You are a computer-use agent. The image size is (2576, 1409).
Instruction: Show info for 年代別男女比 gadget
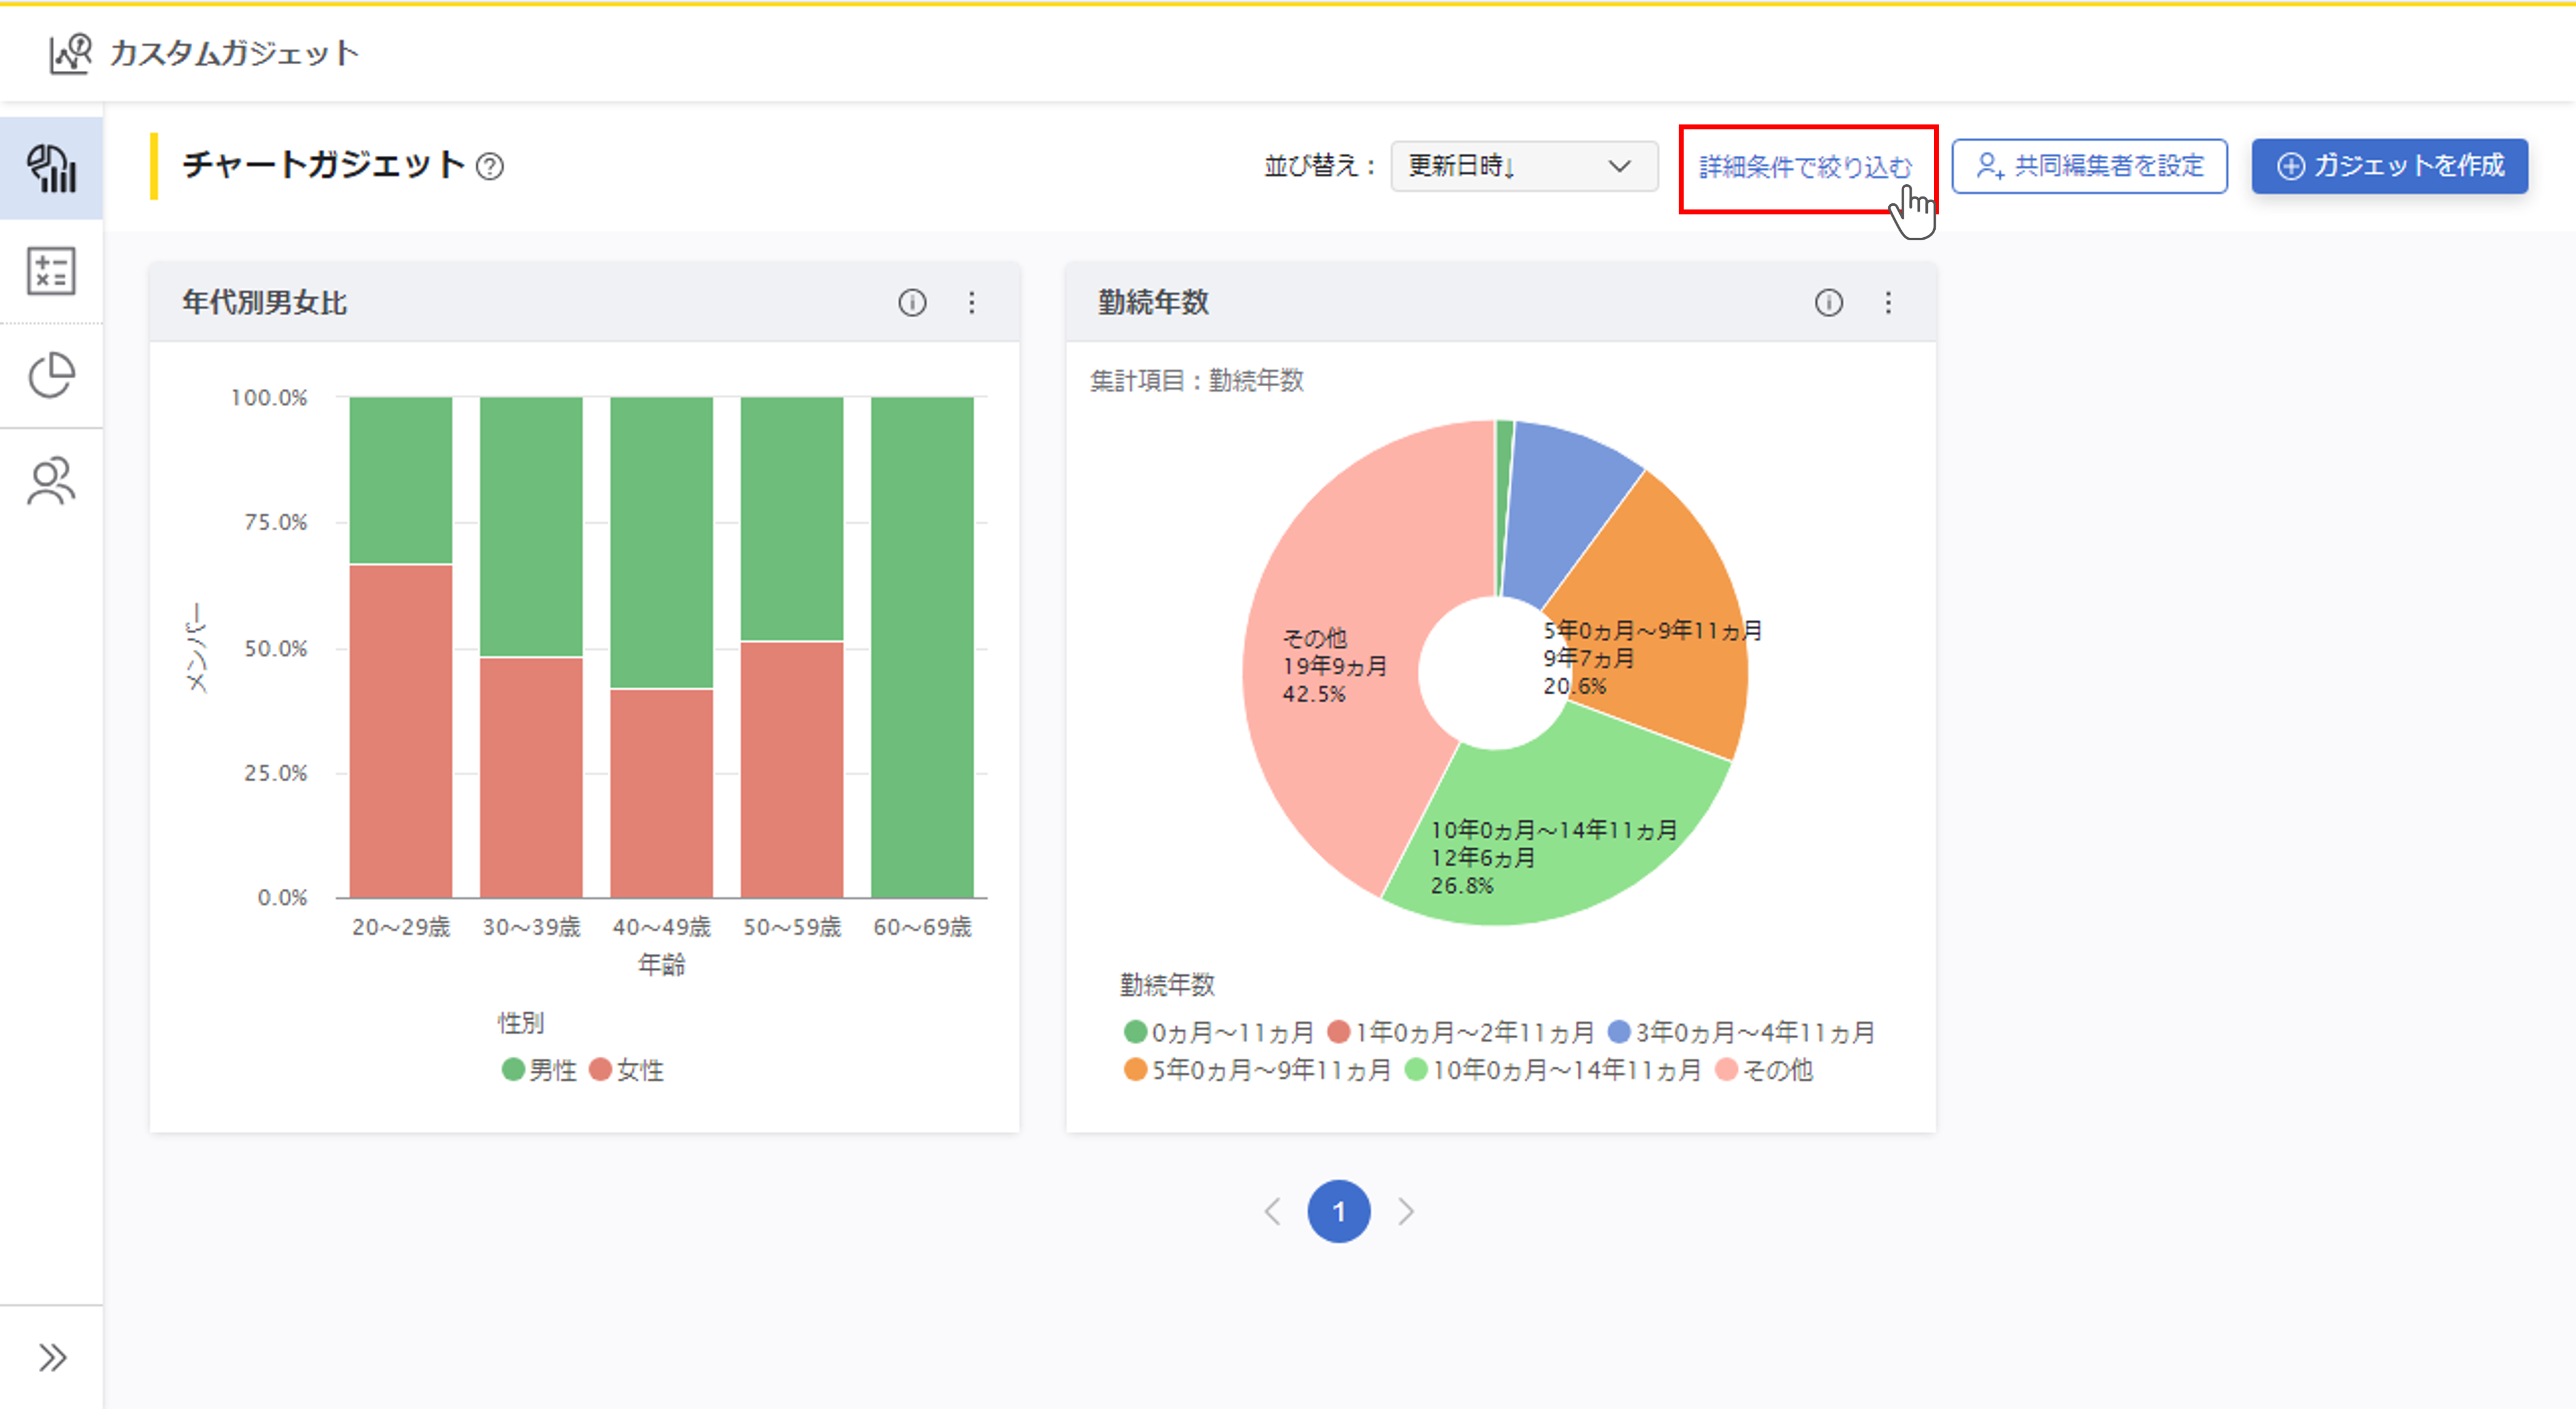coord(911,302)
